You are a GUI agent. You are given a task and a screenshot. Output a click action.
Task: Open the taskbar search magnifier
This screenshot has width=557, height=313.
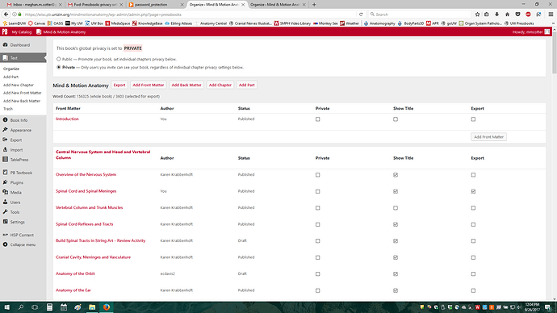(x=21, y=307)
